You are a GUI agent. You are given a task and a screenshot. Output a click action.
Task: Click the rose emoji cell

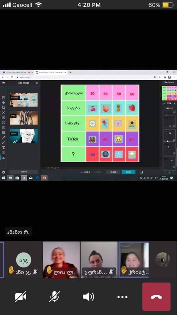pyautogui.click(x=106, y=124)
